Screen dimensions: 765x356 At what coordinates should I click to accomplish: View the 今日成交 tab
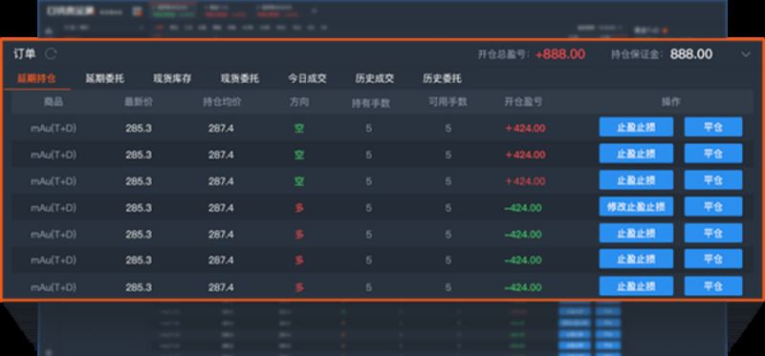pyautogui.click(x=307, y=78)
